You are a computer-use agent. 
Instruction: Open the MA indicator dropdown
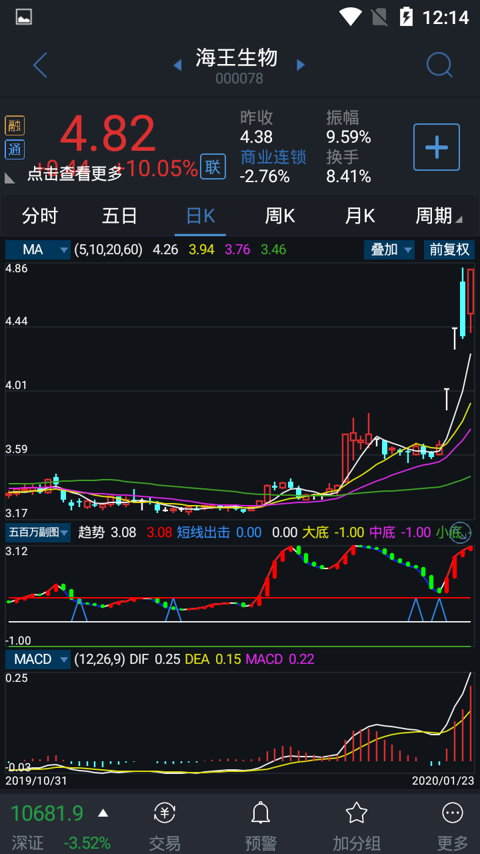[x=38, y=250]
